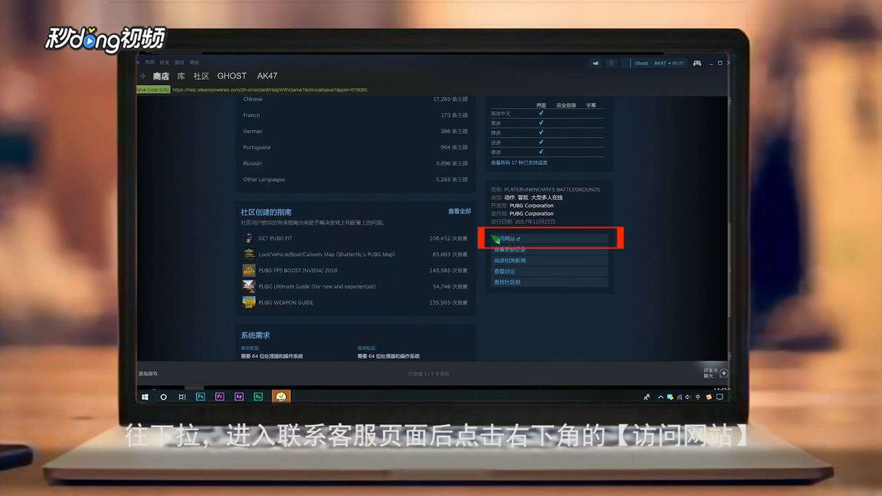Click the help.steampowered.com URL address
Image resolution: width=882 pixels, height=496 pixels.
tap(269, 90)
